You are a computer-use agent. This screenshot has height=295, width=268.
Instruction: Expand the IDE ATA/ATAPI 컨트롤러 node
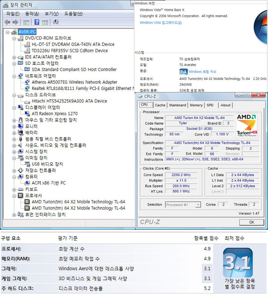14,57
